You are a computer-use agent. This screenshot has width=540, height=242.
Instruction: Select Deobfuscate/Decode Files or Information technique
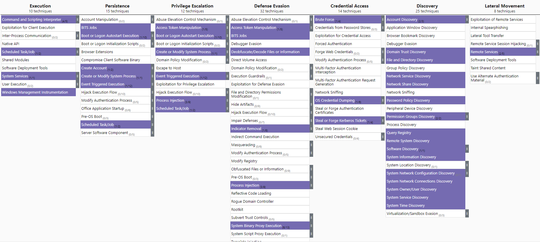270,52
